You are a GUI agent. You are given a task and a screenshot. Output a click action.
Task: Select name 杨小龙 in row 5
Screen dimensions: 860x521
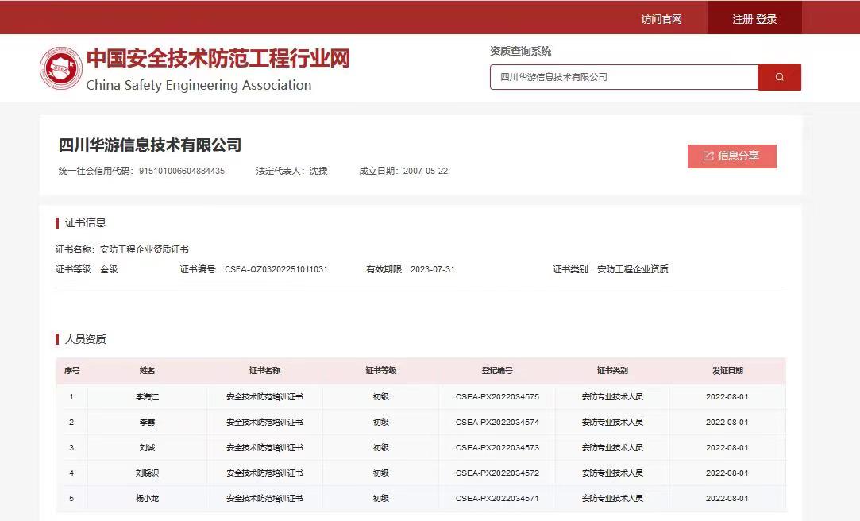coord(147,499)
